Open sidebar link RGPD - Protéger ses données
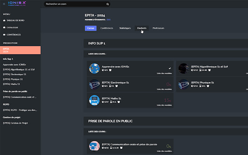 [20, 110]
